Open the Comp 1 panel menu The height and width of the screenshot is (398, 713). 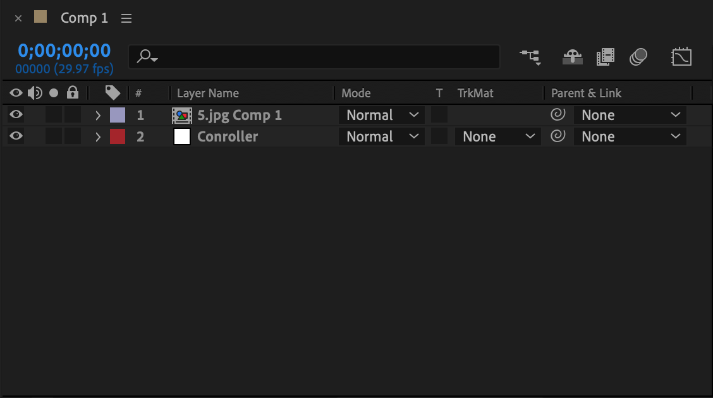click(126, 18)
